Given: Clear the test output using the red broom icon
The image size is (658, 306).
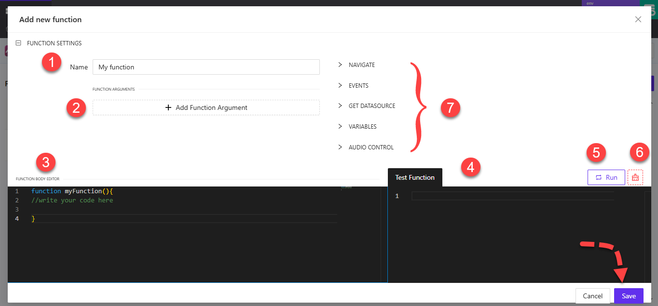Looking at the screenshot, I should coord(635,177).
